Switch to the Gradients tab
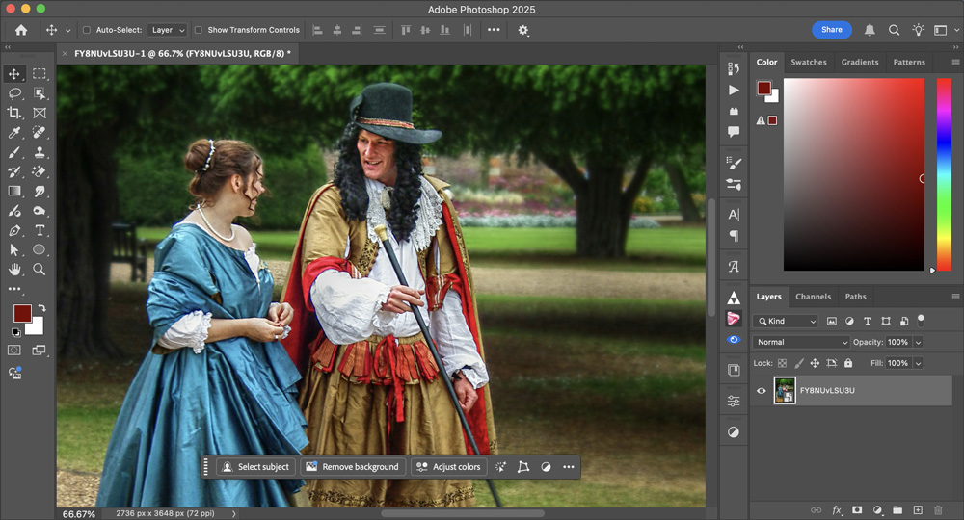 click(x=860, y=62)
